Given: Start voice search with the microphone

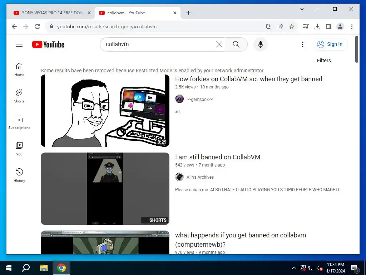Looking at the screenshot, I should [261, 44].
